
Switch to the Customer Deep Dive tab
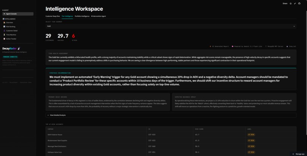pos(53,16)
